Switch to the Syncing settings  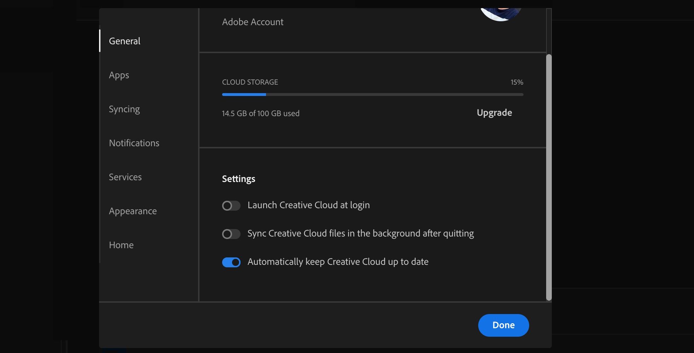pos(124,109)
